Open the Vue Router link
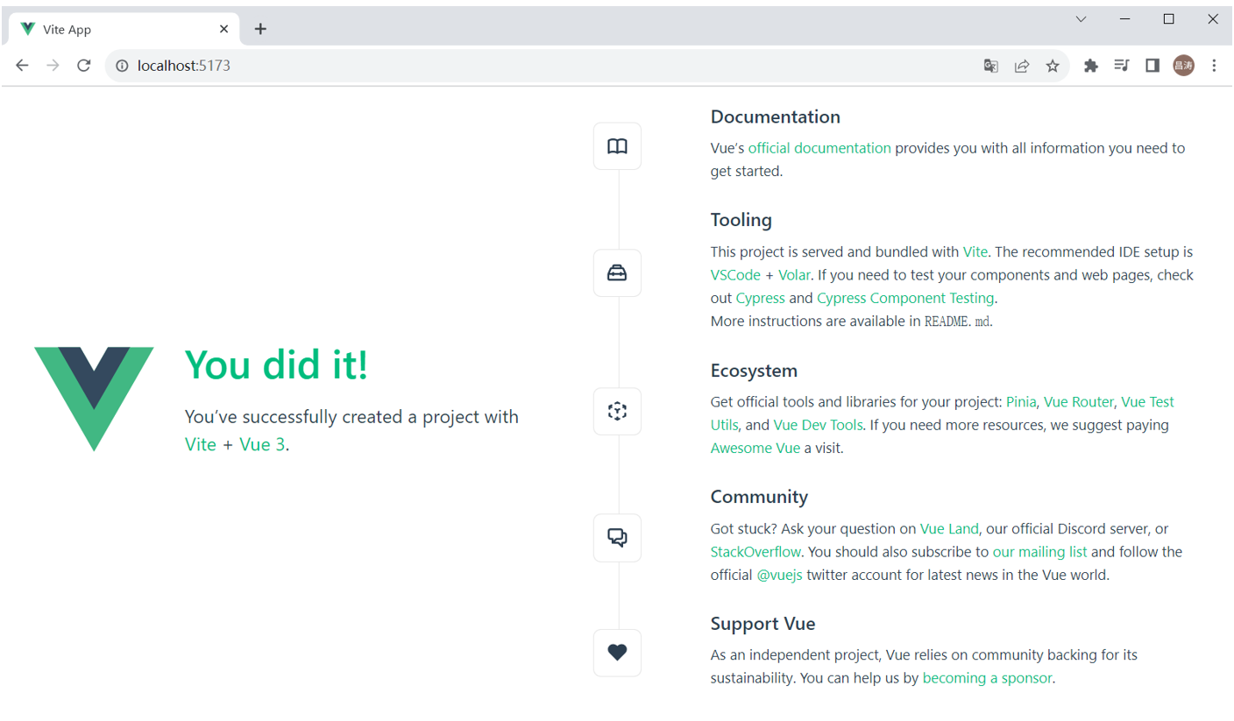The image size is (1234, 721). [x=1079, y=402]
